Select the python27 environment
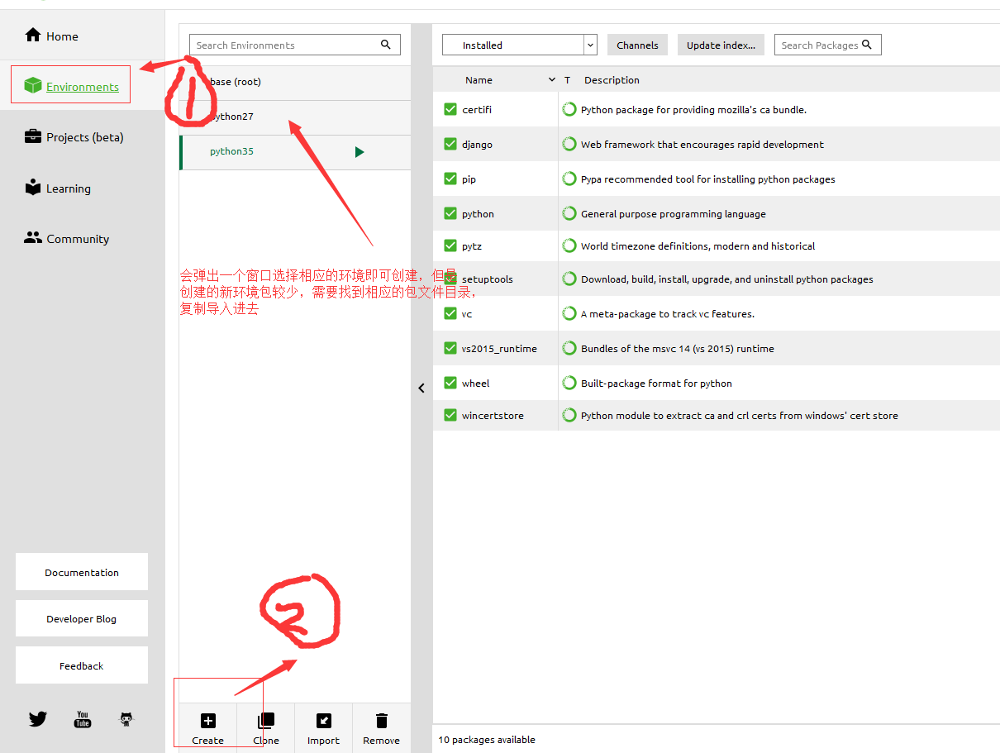The image size is (1000, 753). pyautogui.click(x=295, y=117)
